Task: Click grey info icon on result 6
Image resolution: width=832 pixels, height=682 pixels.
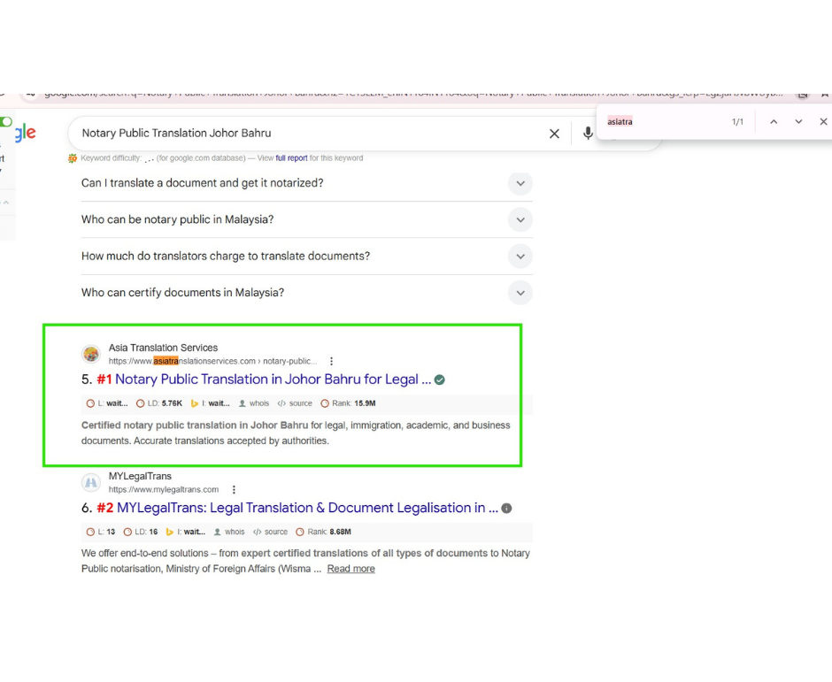Action: (507, 508)
